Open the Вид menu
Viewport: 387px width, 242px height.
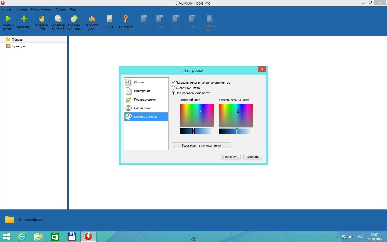[73, 9]
